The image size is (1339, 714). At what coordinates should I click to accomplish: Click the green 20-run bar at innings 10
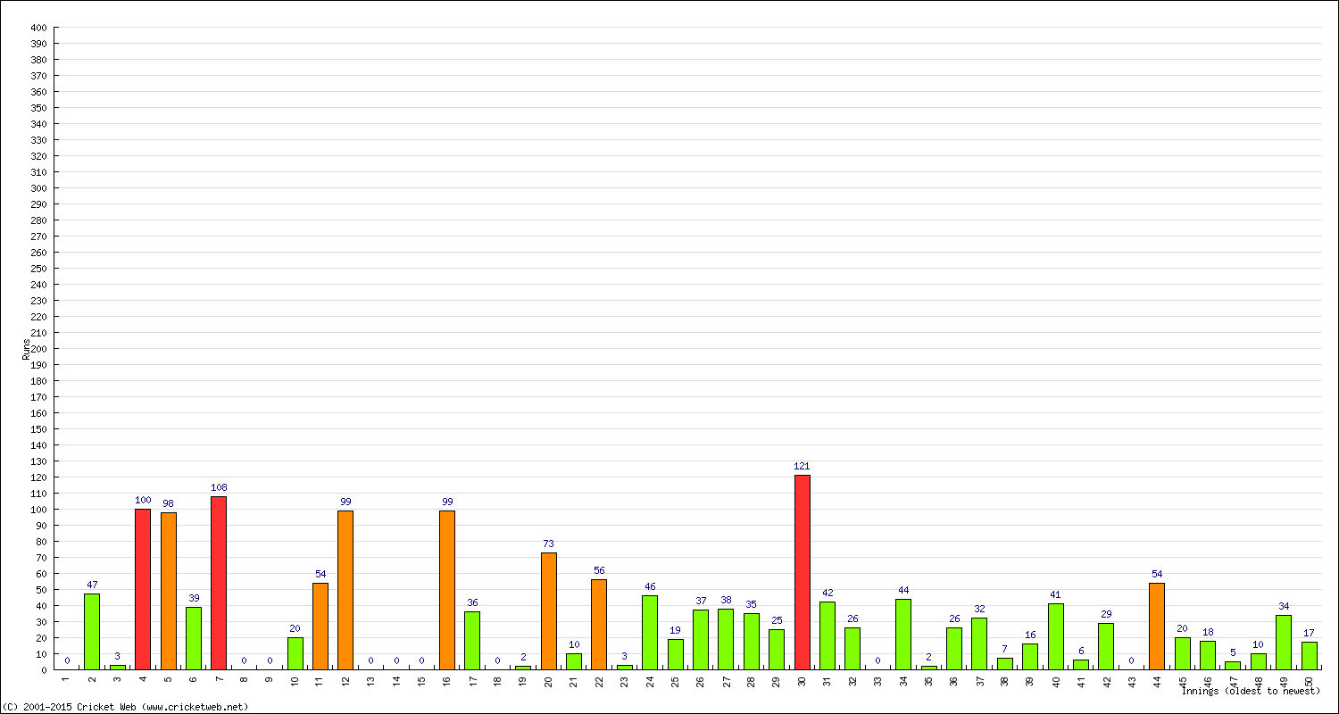click(x=295, y=653)
